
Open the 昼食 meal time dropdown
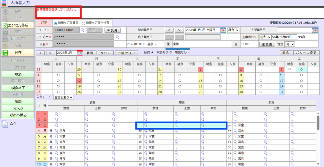click(233, 30)
